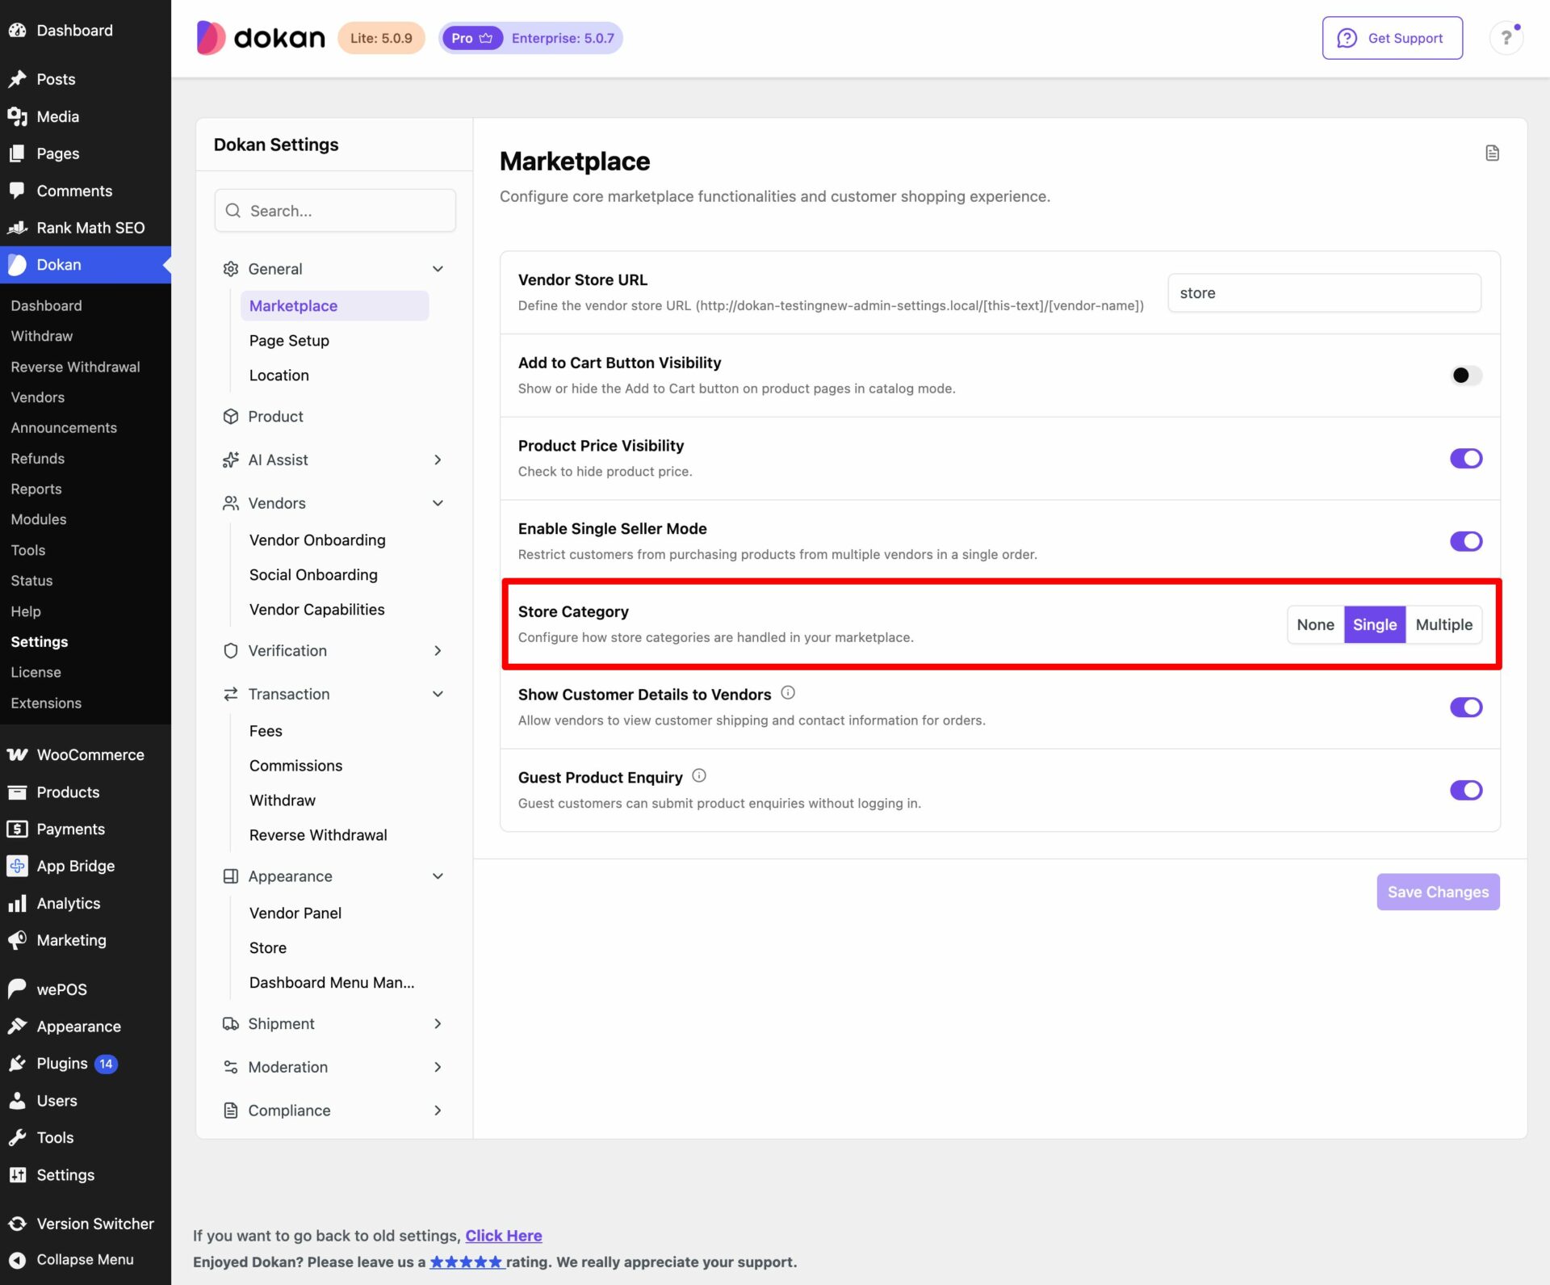Open Page Setup settings

tap(289, 340)
